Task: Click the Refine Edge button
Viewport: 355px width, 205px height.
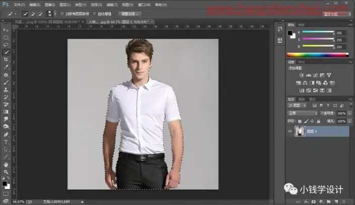Action: point(130,14)
